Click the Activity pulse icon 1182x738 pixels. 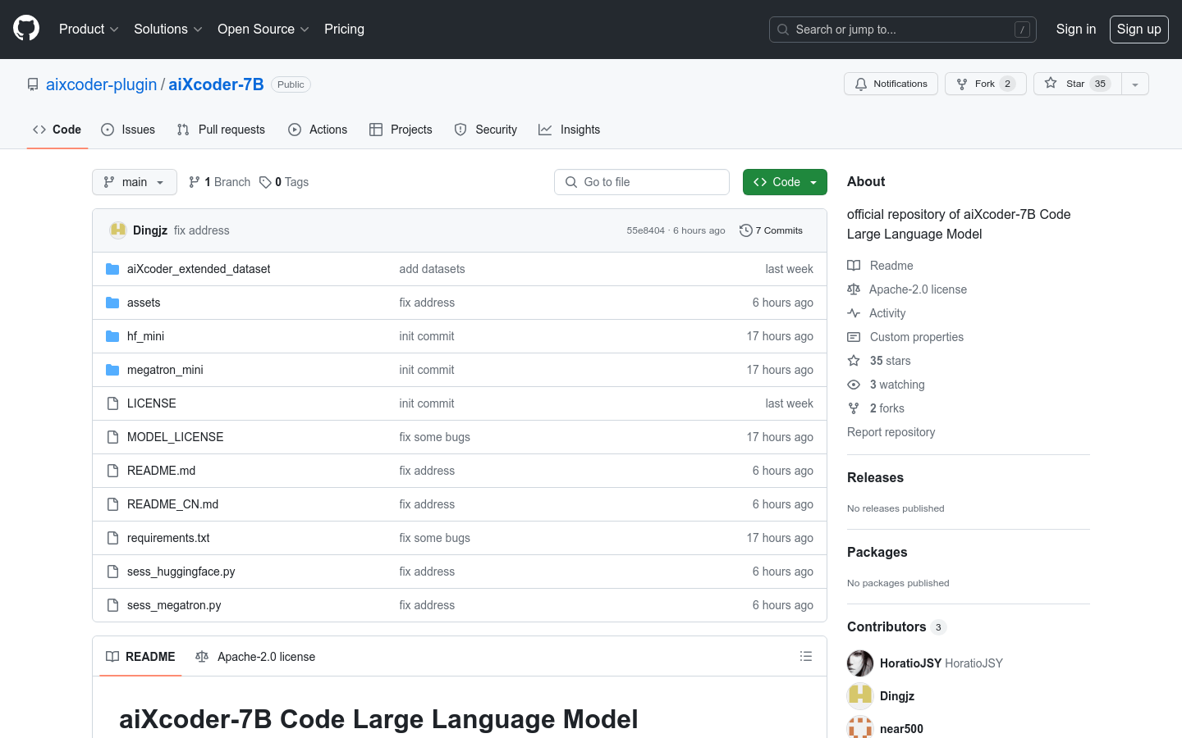[x=854, y=312]
